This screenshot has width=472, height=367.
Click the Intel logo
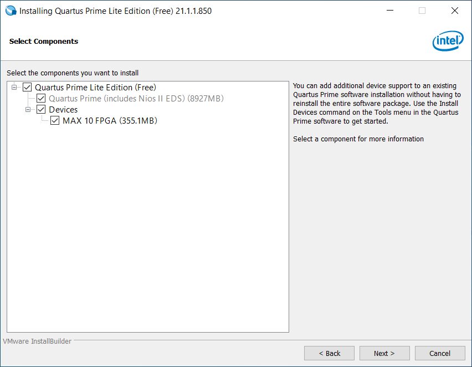tap(448, 40)
